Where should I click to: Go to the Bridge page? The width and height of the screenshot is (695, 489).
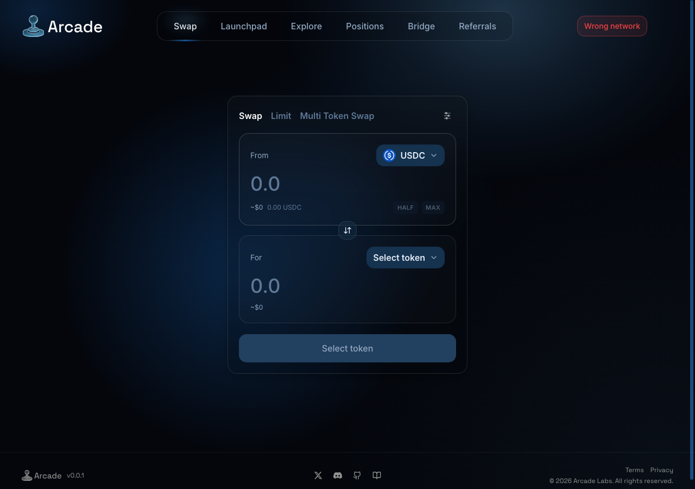pyautogui.click(x=421, y=26)
